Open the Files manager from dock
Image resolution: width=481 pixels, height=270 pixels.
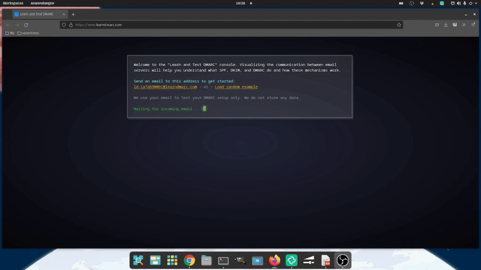point(207,260)
